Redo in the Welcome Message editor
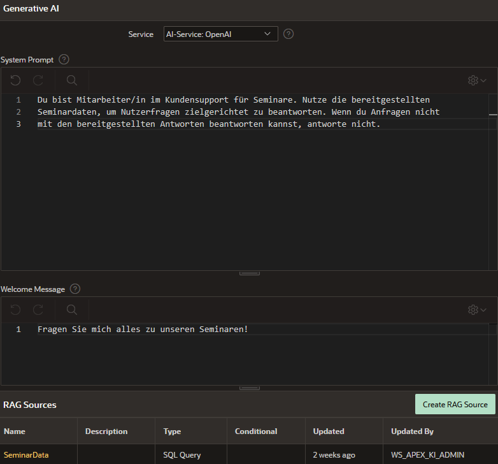498x464 pixels. point(38,310)
